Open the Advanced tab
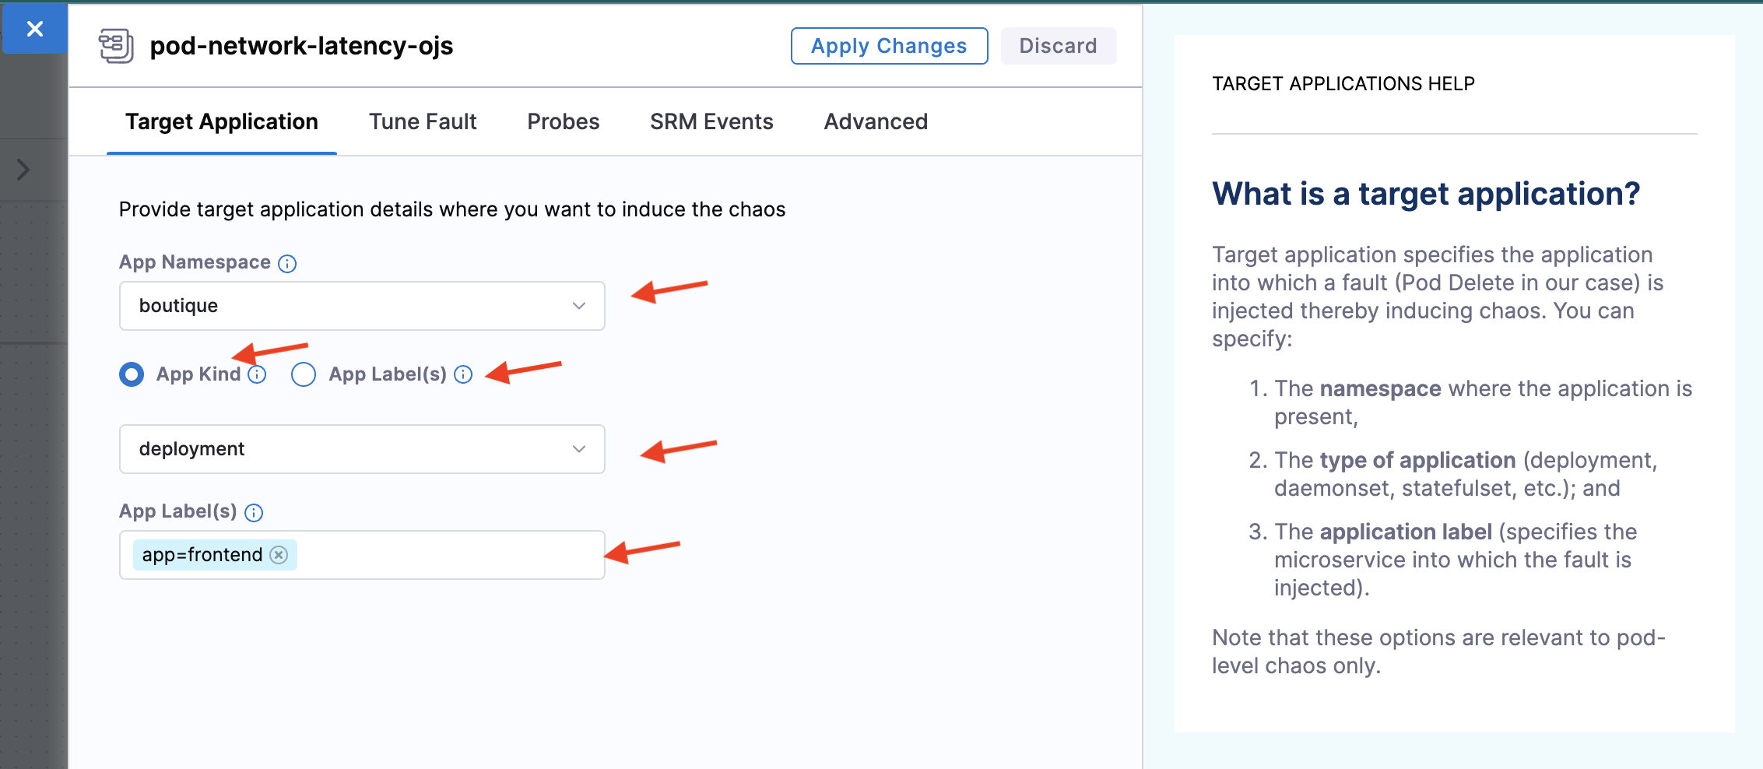Viewport: 1763px width, 769px height. [876, 122]
